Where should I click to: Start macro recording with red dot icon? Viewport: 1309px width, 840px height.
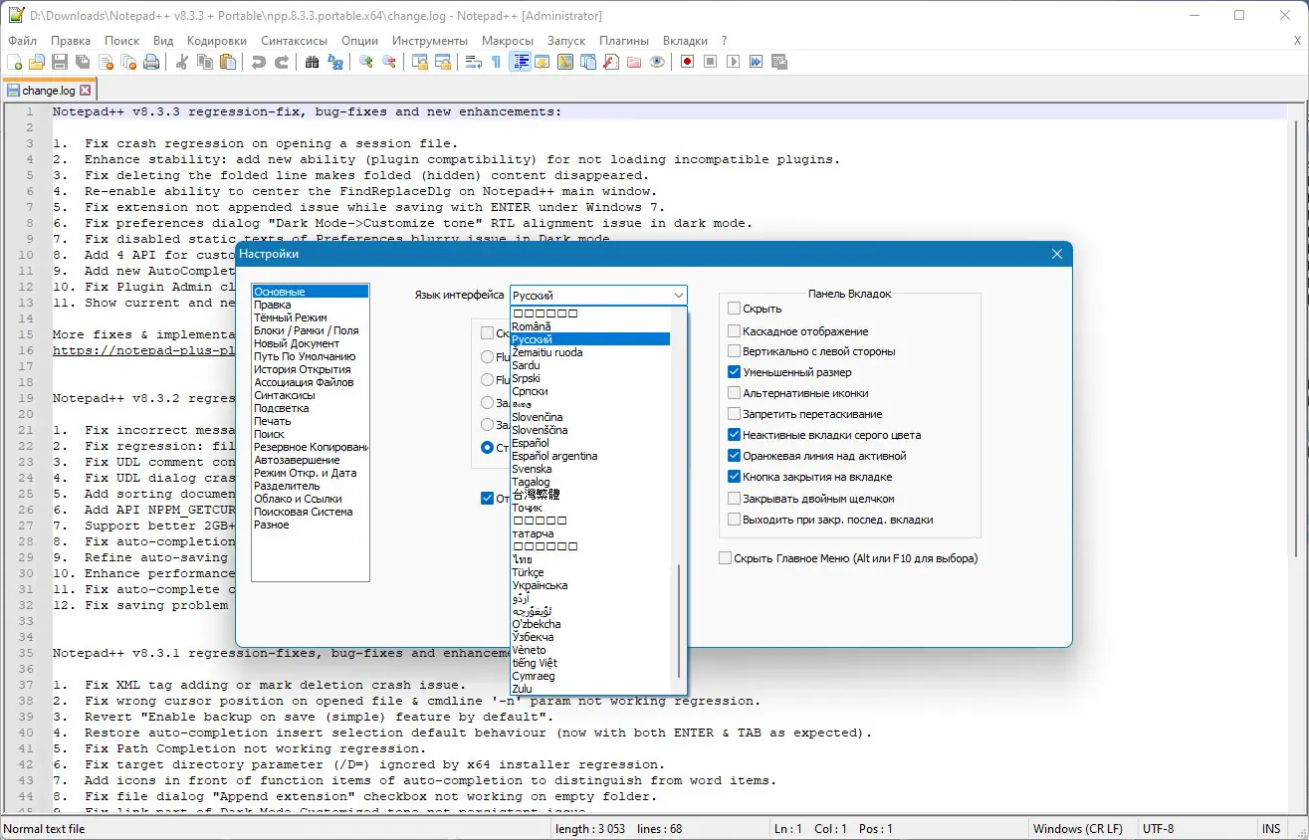pyautogui.click(x=687, y=62)
